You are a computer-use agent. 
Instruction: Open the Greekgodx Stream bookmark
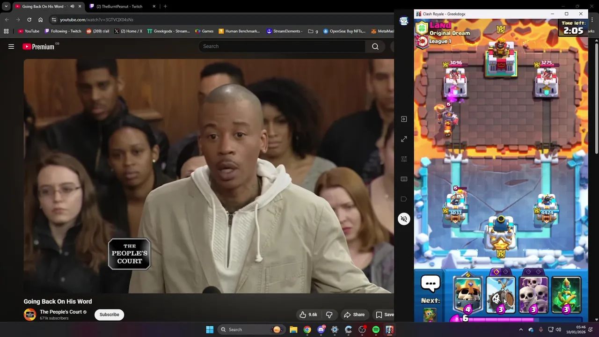point(168,31)
